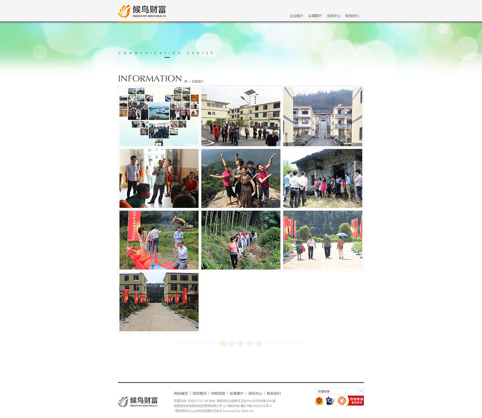The height and width of the screenshot is (418, 482).
Task: Click the breadcrumb home icon
Action: (x=186, y=81)
